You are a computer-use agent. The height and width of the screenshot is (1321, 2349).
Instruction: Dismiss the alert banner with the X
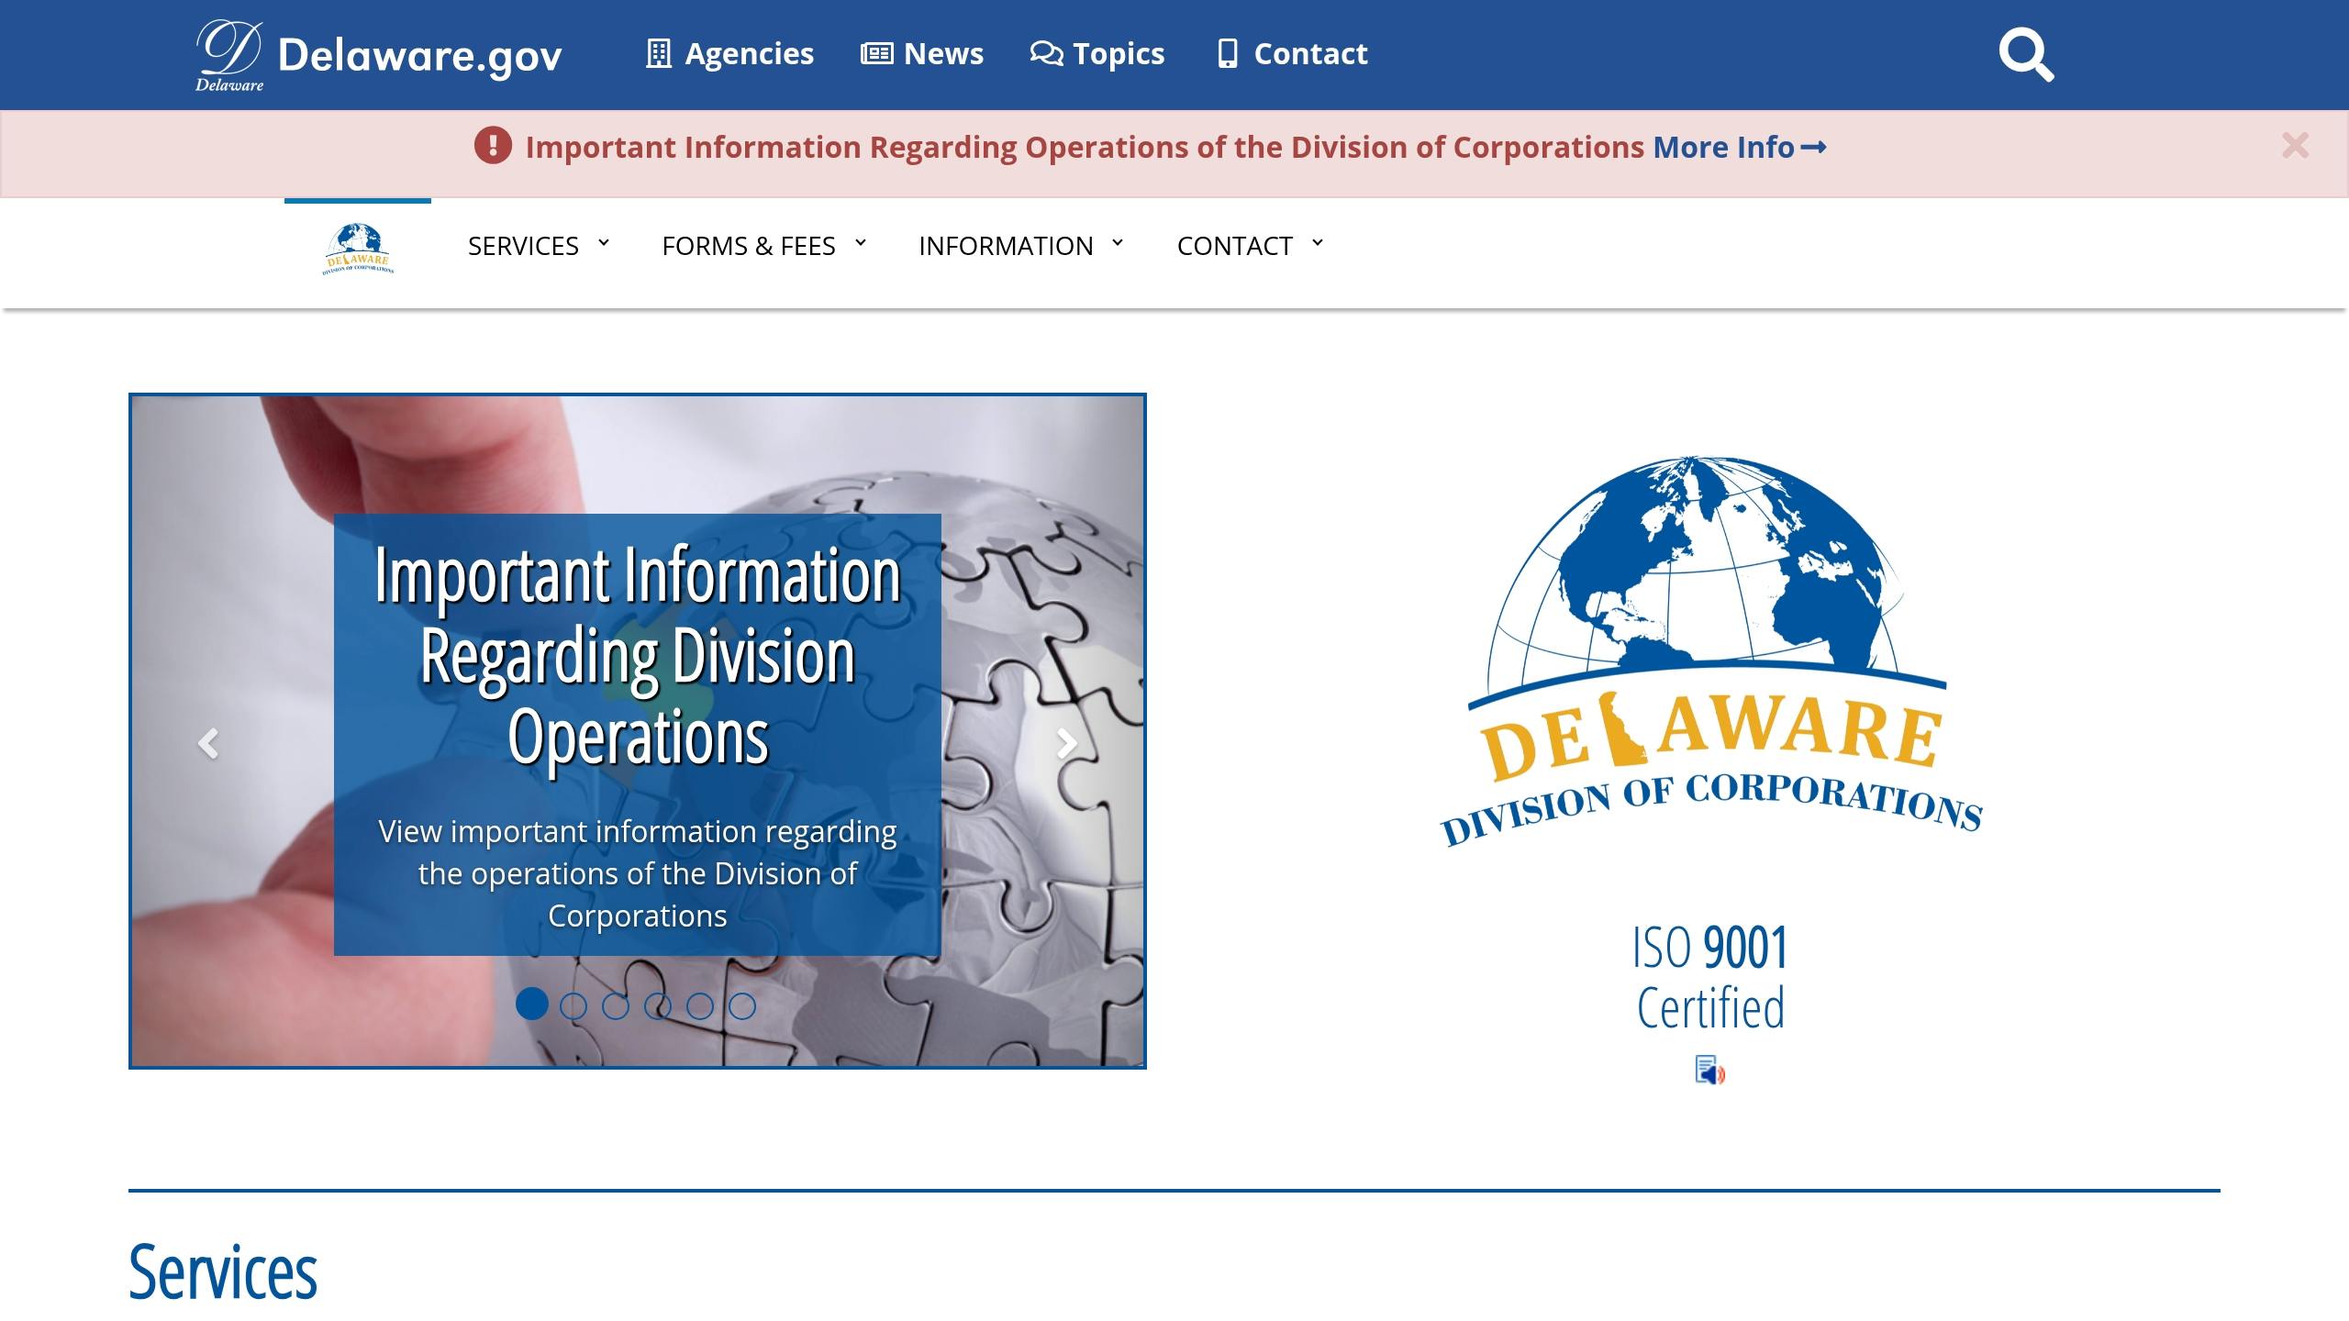(2296, 145)
